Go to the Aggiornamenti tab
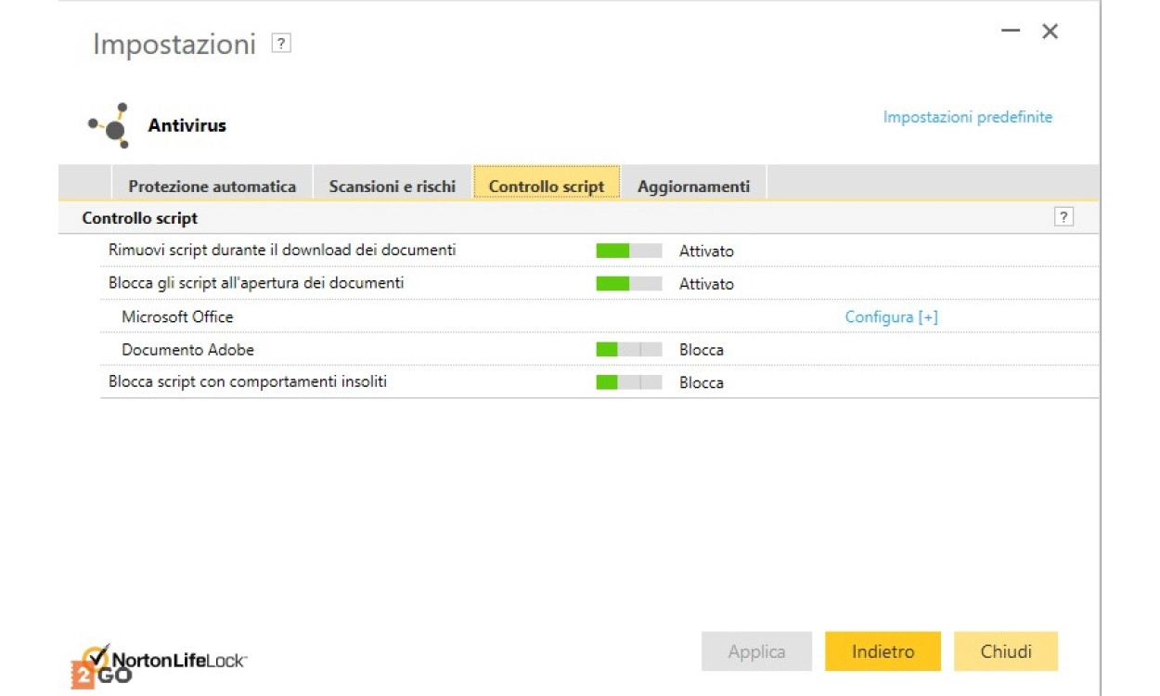 point(693,186)
